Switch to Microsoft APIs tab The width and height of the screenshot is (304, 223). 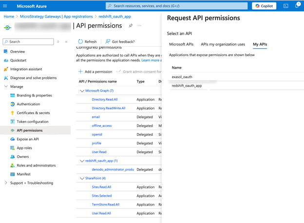(x=181, y=44)
